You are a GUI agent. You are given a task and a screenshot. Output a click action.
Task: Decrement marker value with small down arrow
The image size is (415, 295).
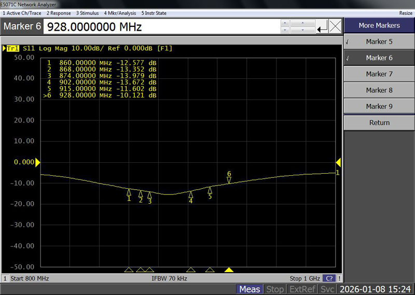point(284,30)
